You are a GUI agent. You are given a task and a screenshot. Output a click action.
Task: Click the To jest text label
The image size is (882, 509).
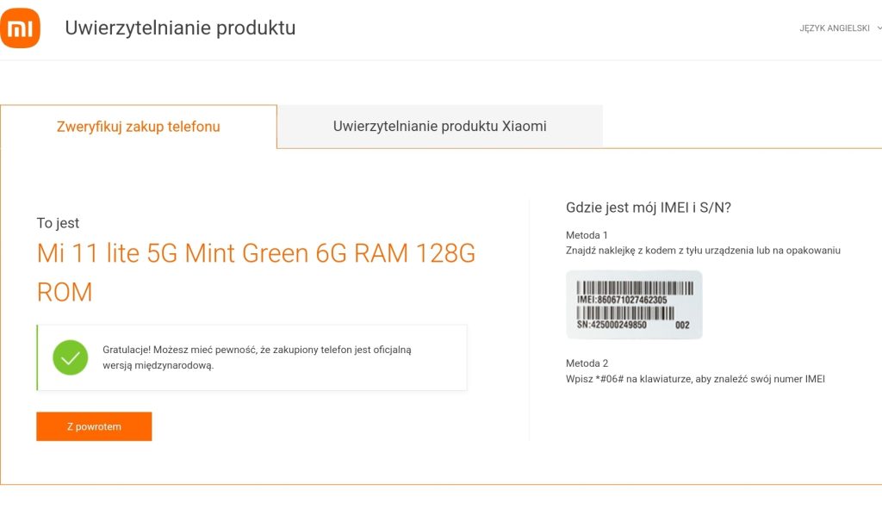click(57, 222)
